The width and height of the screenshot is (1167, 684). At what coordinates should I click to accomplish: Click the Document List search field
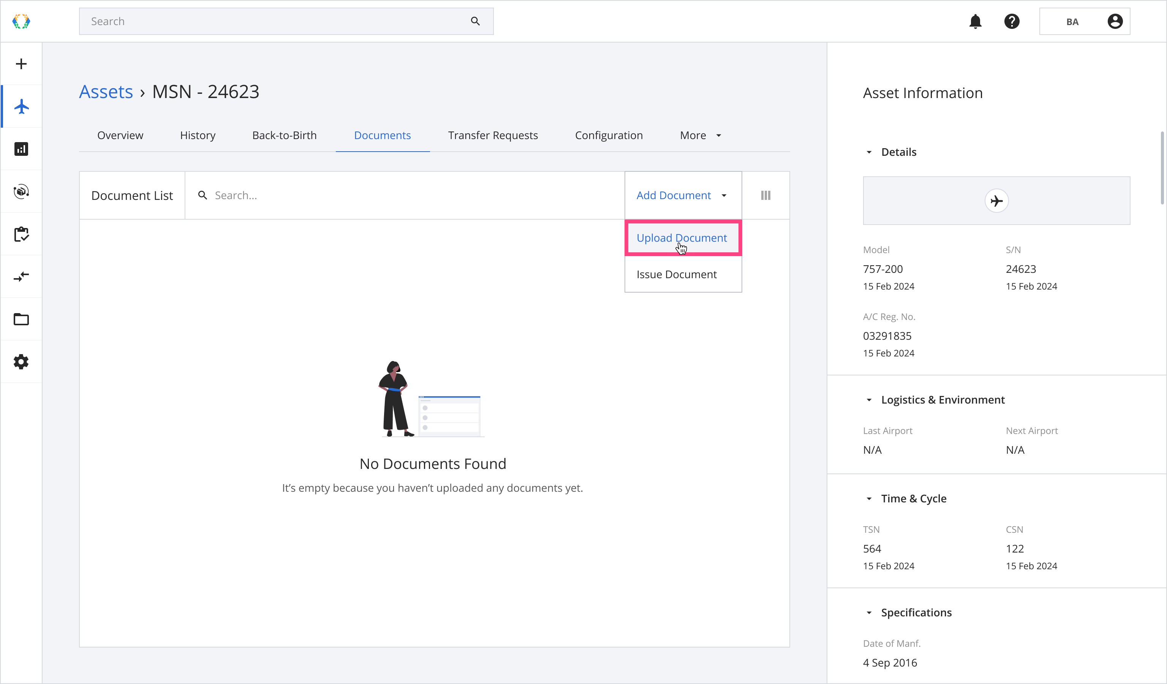[x=404, y=195]
